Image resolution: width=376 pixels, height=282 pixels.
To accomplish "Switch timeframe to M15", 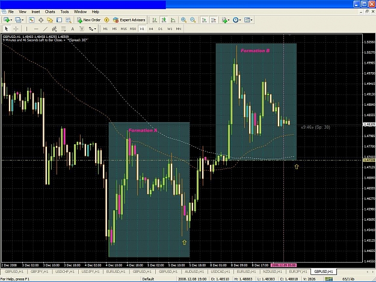I will [x=123, y=29].
